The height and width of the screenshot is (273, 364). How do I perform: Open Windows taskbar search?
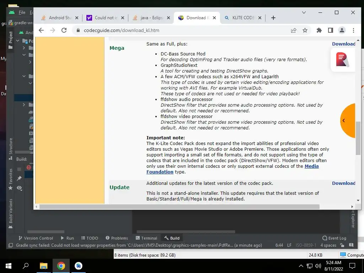26,266
